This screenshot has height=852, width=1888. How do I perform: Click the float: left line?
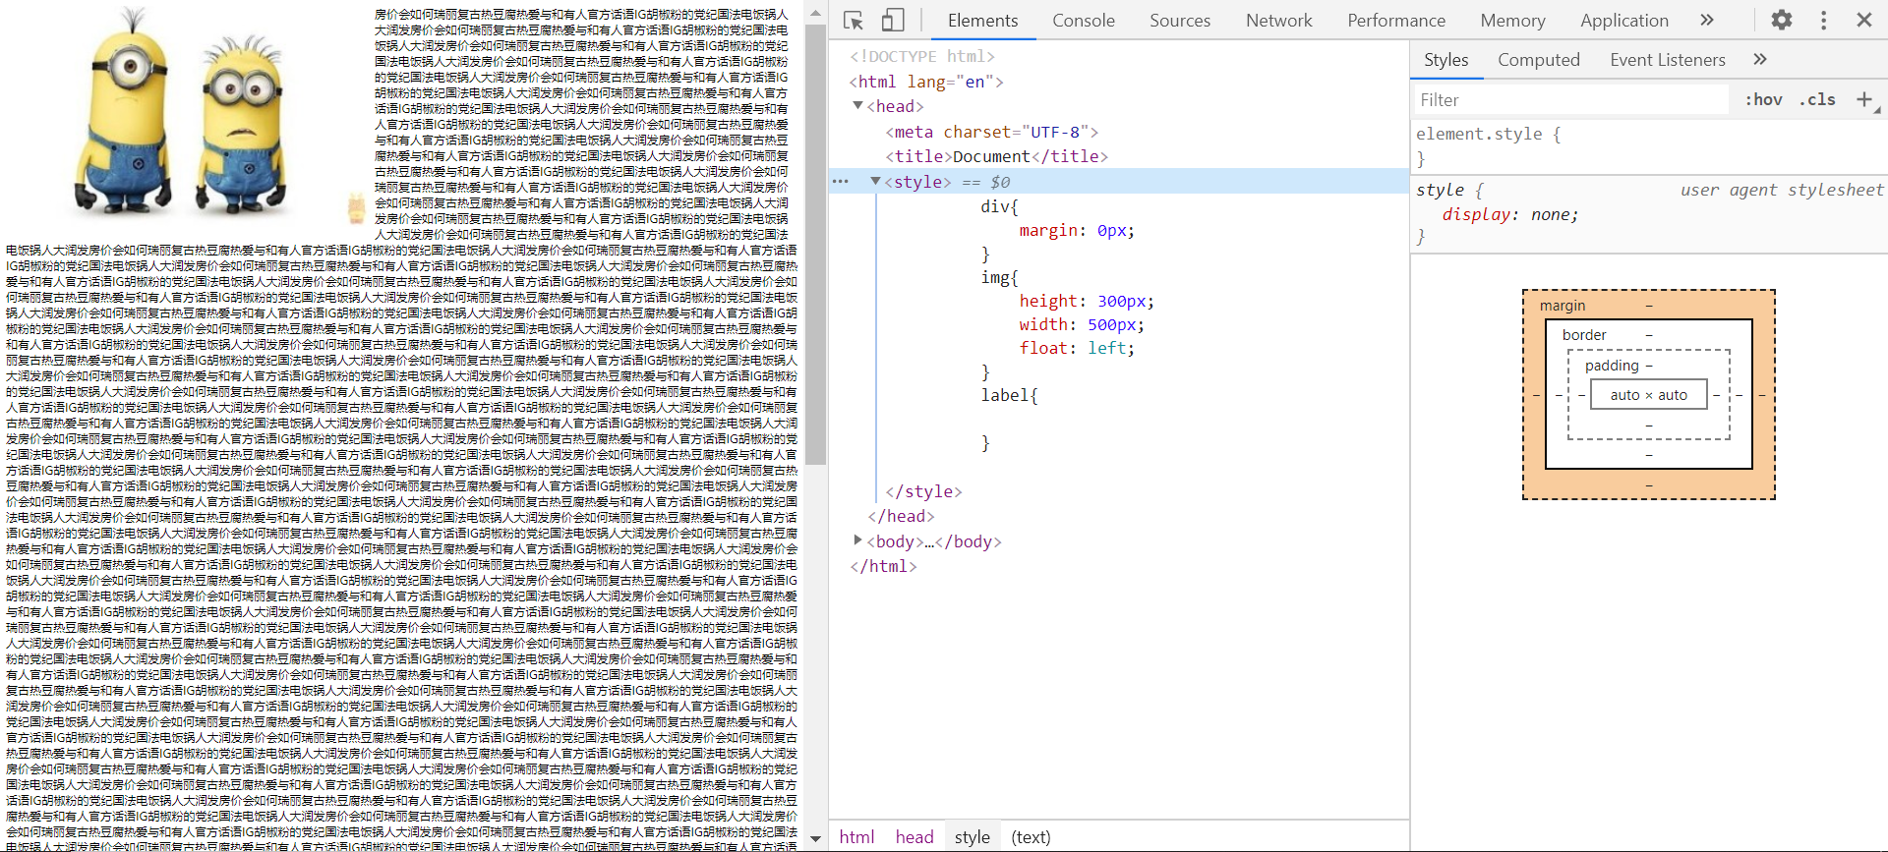[x=1077, y=348]
